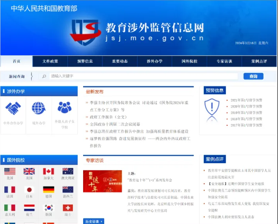This screenshot has width=278, height=224.
Task: Click the 中华人民共和国教育部 header text
Action: pos(44,8)
